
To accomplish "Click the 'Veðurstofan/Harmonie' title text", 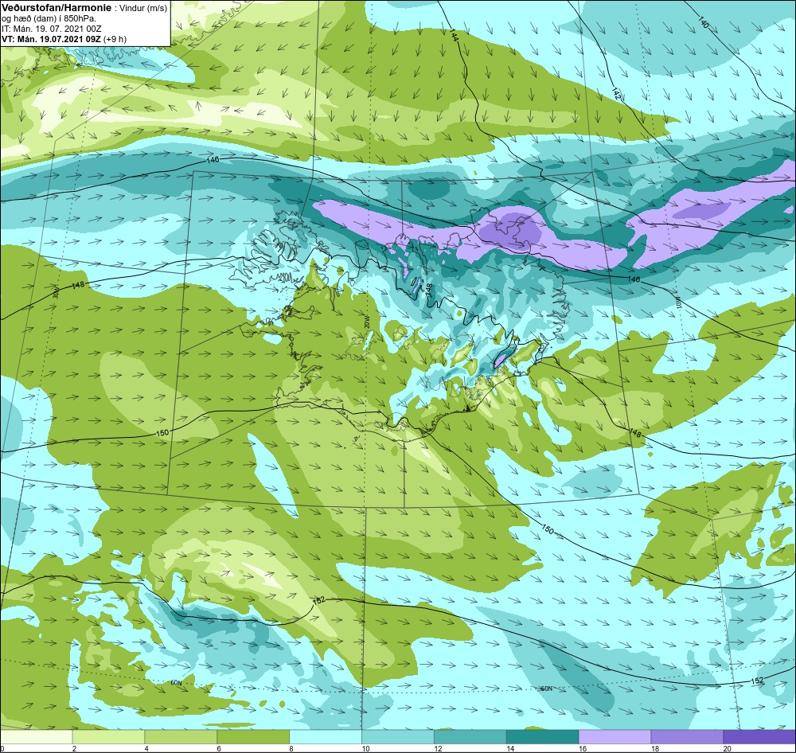I will [55, 8].
